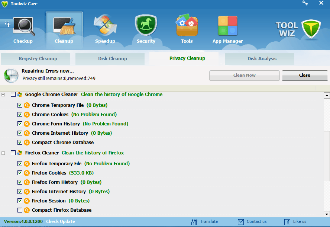
Task: Switch to the Disk Analysis tab
Action: pos(259,59)
